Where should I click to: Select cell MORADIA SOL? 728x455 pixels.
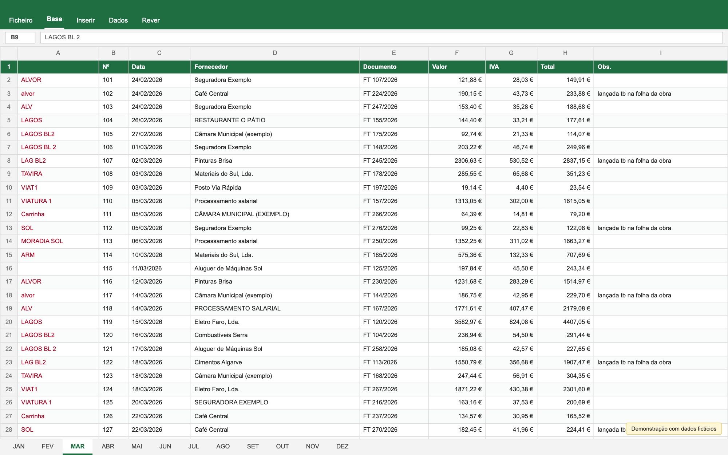coord(58,241)
